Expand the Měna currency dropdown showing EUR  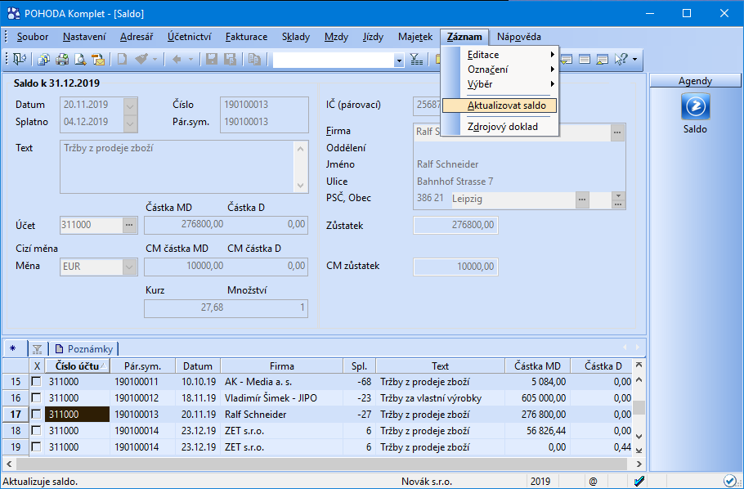click(129, 267)
